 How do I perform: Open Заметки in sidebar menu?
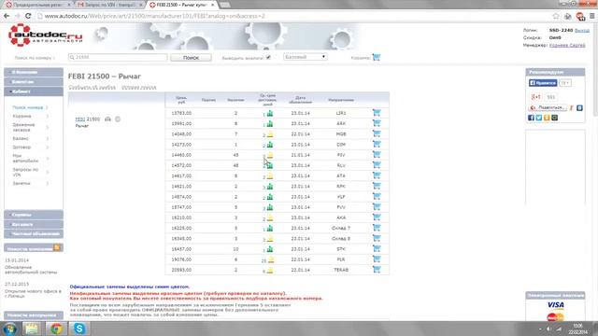tap(21, 183)
